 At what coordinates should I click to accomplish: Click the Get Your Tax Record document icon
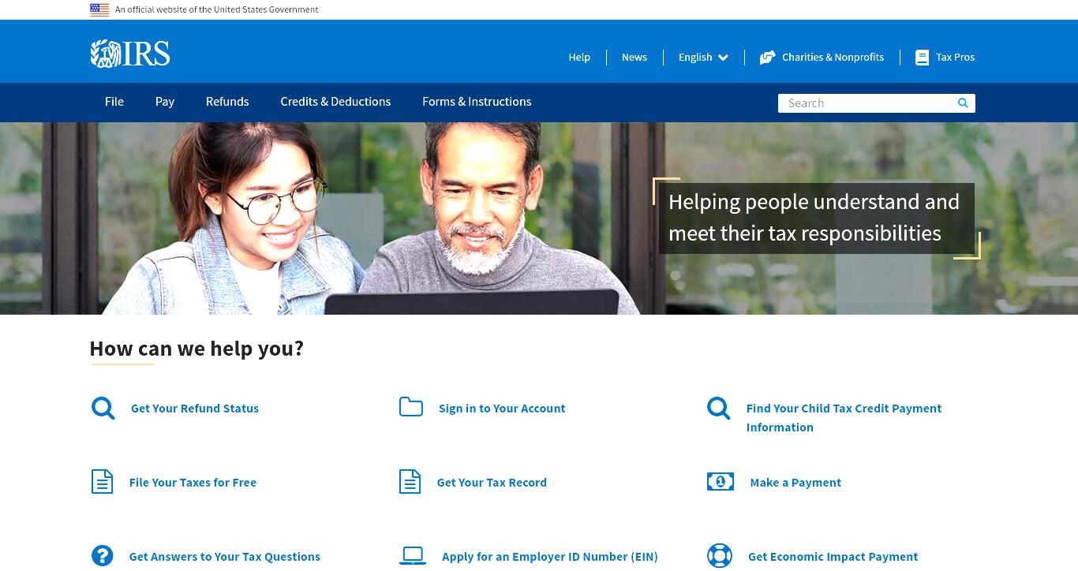pos(410,482)
